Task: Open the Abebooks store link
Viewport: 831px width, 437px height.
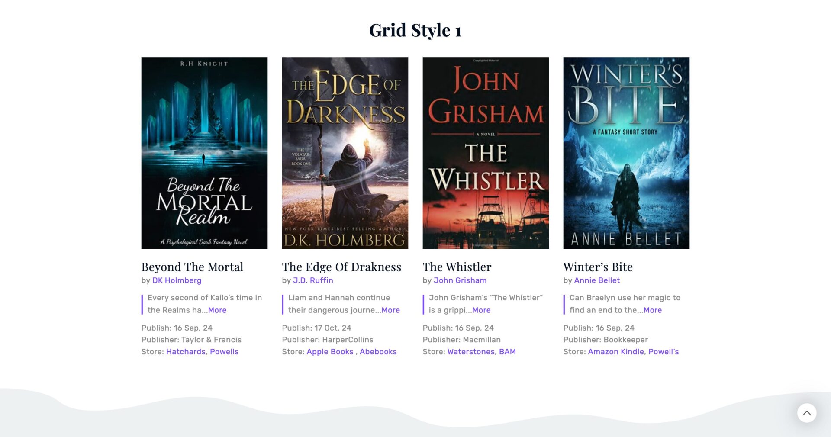Action: (x=378, y=352)
